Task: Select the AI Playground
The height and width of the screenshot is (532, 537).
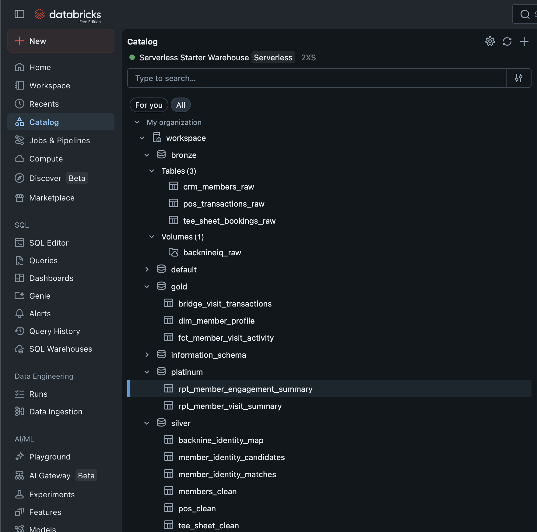Action: pyautogui.click(x=50, y=456)
